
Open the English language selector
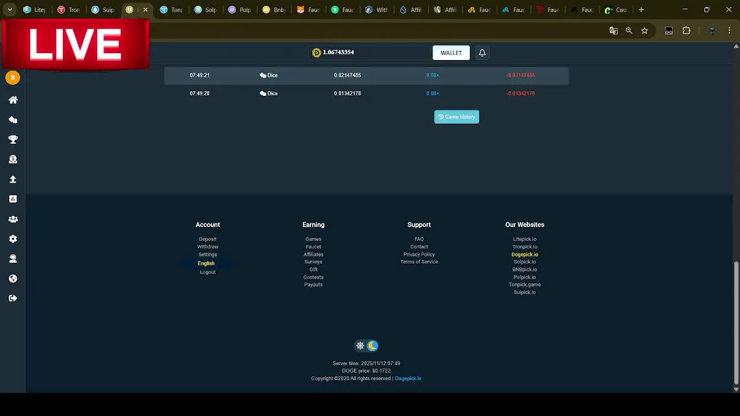[x=206, y=263]
